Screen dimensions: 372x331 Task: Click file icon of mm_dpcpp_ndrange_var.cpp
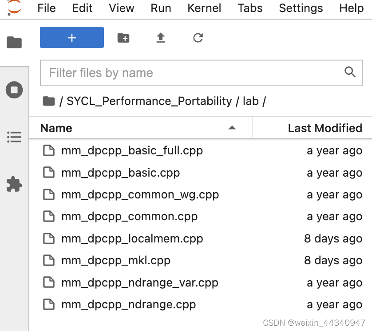(49, 283)
